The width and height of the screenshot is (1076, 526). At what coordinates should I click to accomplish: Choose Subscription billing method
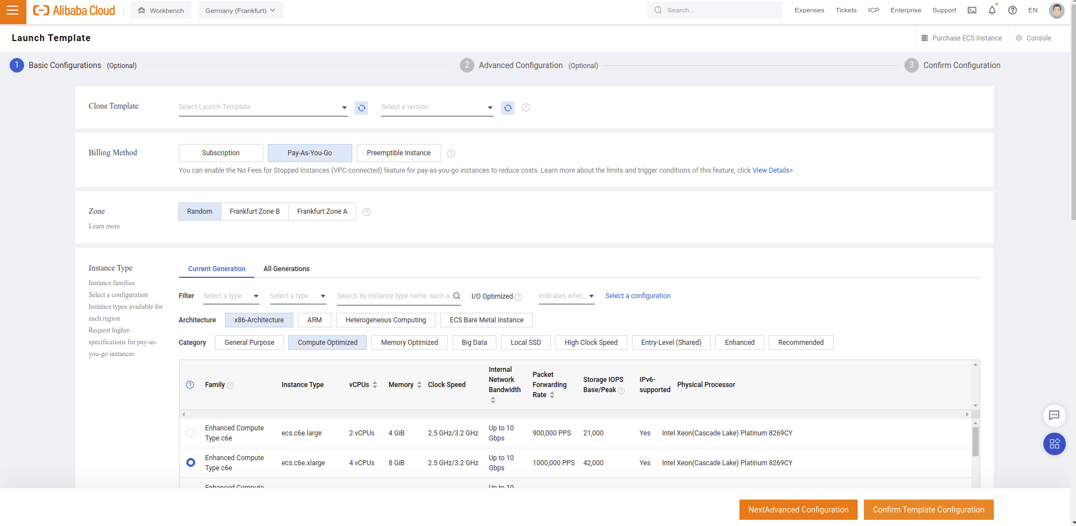pos(221,153)
